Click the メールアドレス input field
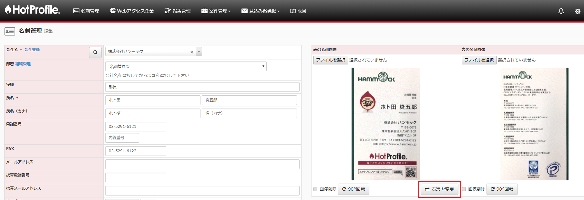Screen dimensions: 584x200 point(202,164)
